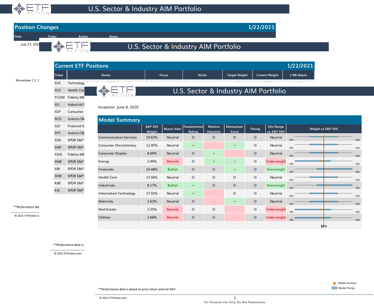This screenshot has height=306, width=374.
Task: Click the 10.48% Financials weight cell
Action: pos(152,169)
